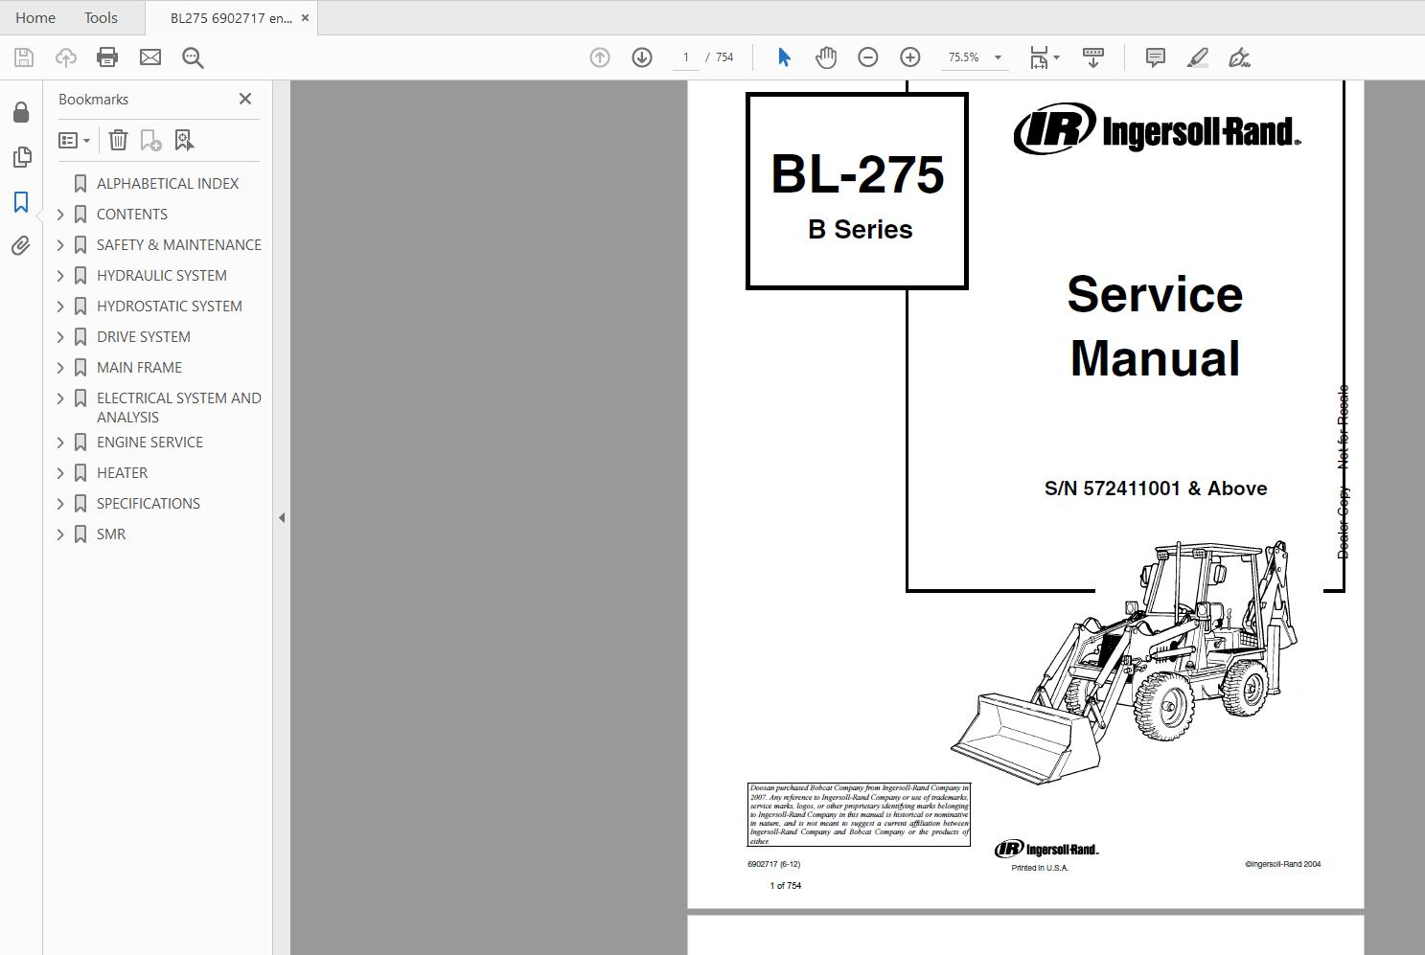This screenshot has height=955, width=1425.
Task: Add a new bookmark icon
Action: (x=150, y=141)
